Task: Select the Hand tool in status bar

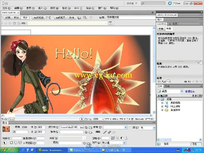Action: coord(86,119)
